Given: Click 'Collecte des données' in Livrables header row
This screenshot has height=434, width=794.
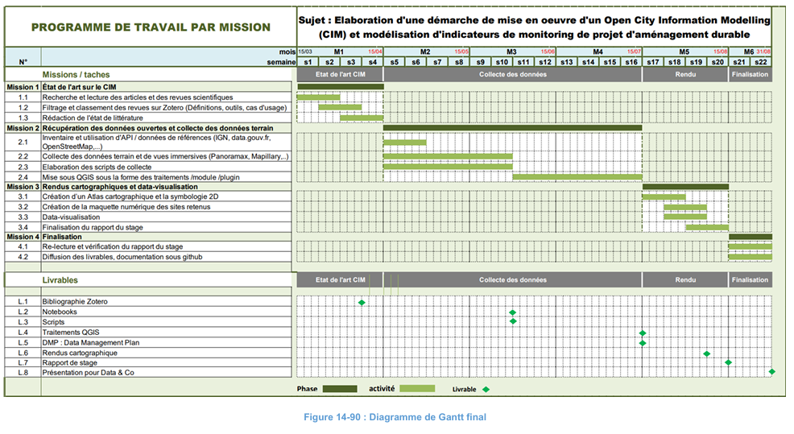Looking at the screenshot, I should coord(512,279).
